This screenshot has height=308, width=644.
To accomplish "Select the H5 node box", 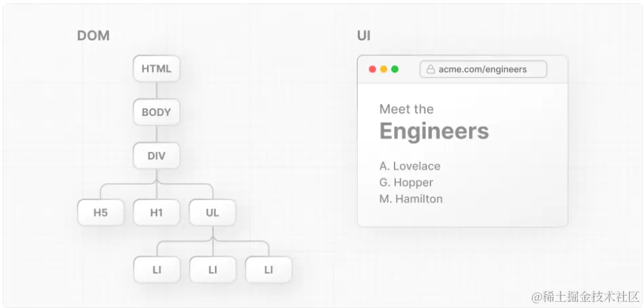I will click(100, 213).
